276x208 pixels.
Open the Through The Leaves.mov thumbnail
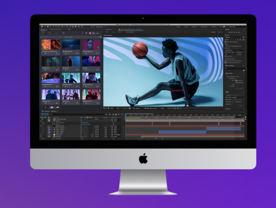tap(50, 46)
